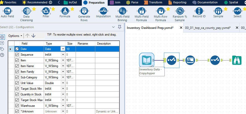Select the Formula tool

click(x=65, y=11)
